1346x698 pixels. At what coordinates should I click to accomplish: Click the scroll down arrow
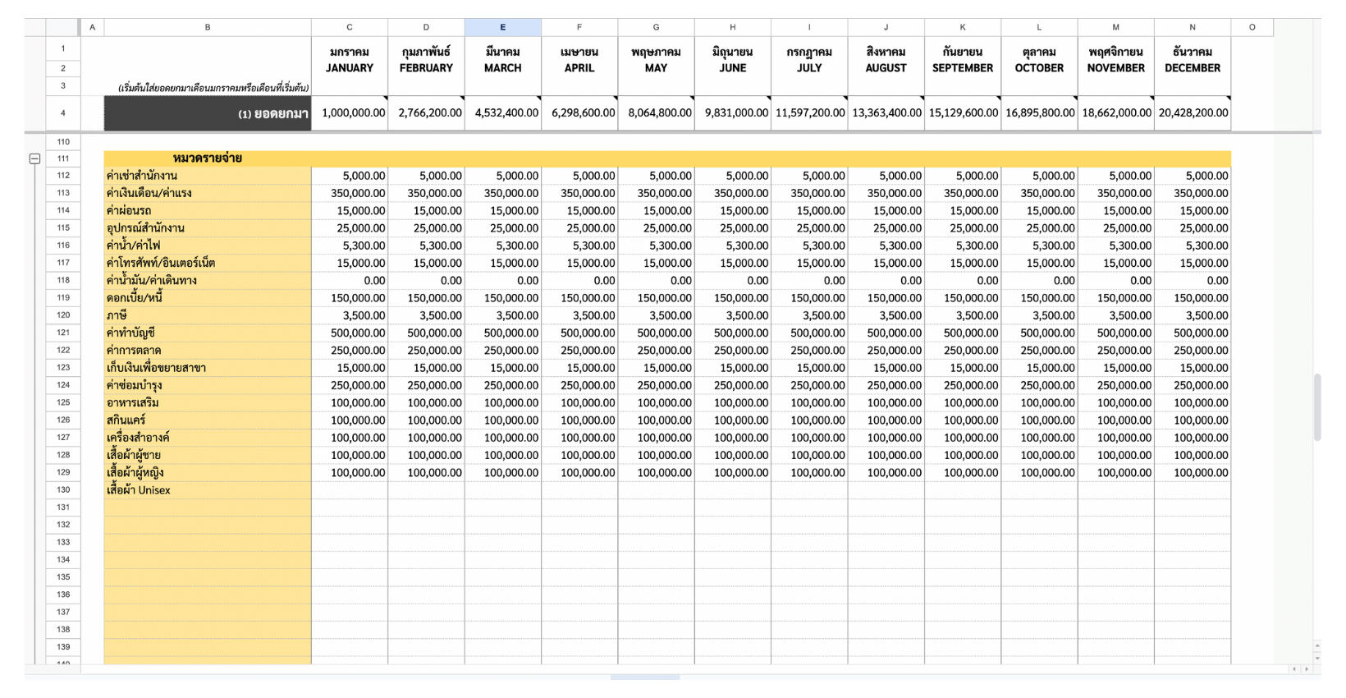(x=1317, y=658)
